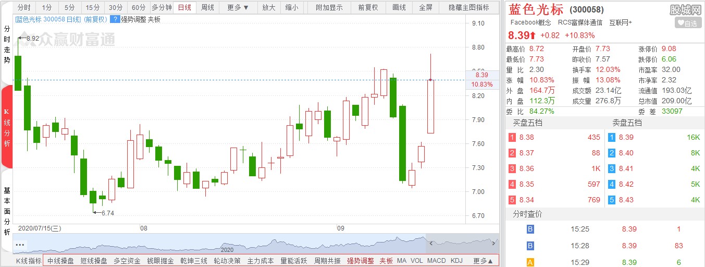Click the 蓝色光标 stock name title

(536, 9)
